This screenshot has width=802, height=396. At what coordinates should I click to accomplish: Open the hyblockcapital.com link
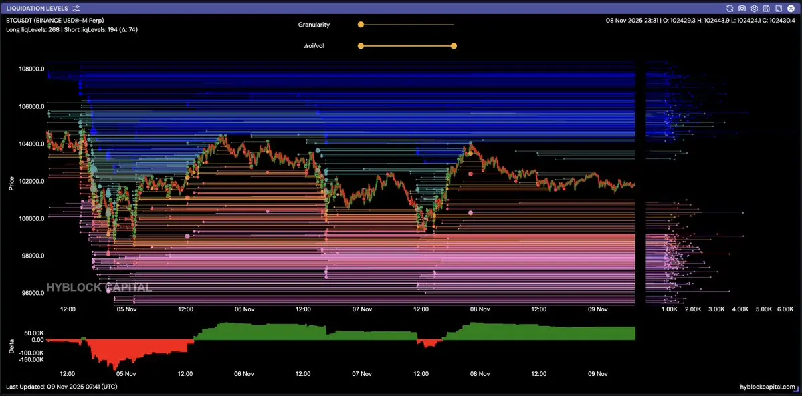[x=768, y=387]
